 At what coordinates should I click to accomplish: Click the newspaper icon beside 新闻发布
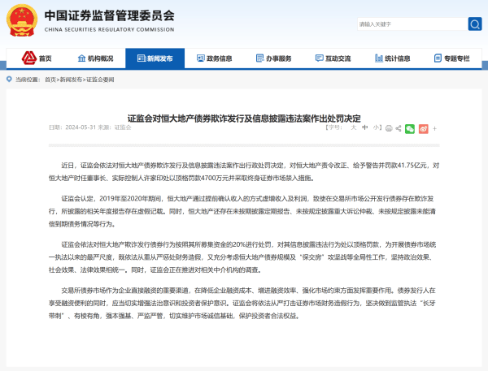pos(142,58)
